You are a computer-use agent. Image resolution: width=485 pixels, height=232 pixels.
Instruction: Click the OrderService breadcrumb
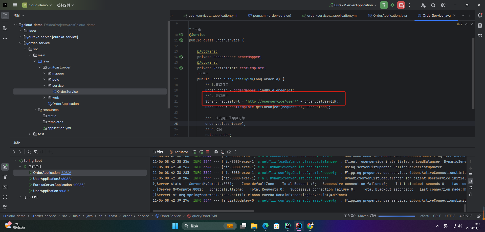pyautogui.click(x=168, y=216)
